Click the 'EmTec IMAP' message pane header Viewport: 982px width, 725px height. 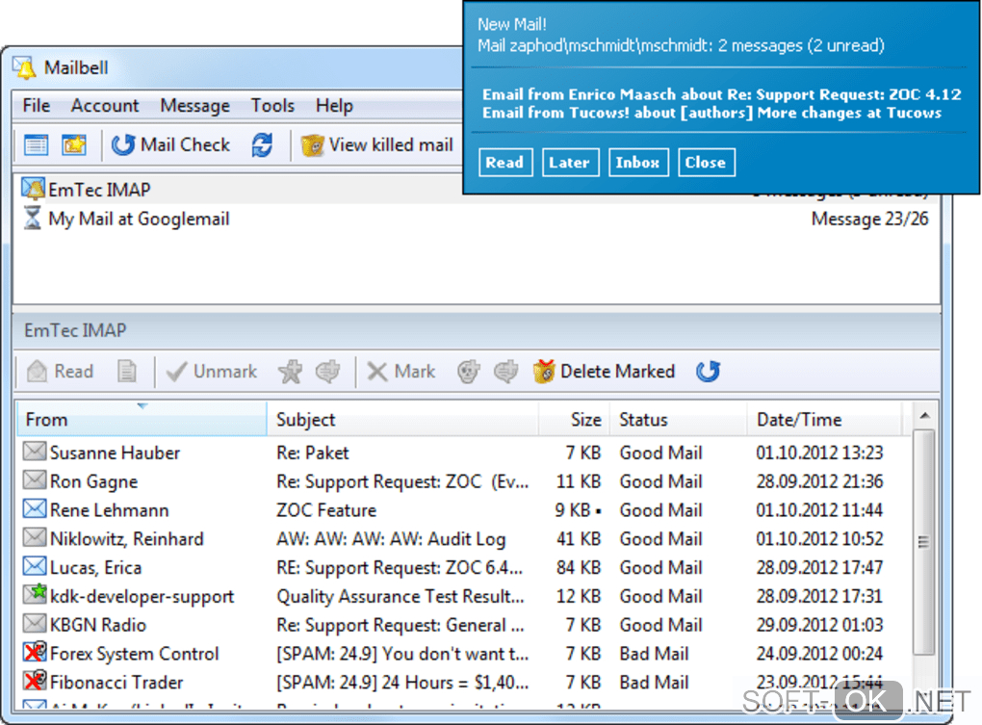(x=476, y=330)
